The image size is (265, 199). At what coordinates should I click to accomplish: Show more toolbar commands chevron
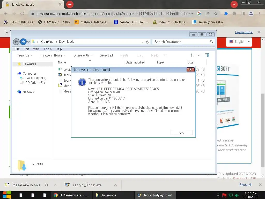point(166,55)
